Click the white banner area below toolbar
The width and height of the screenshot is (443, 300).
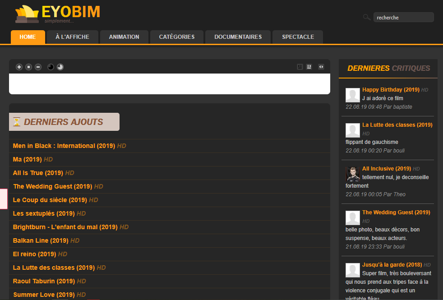pyautogui.click(x=170, y=84)
